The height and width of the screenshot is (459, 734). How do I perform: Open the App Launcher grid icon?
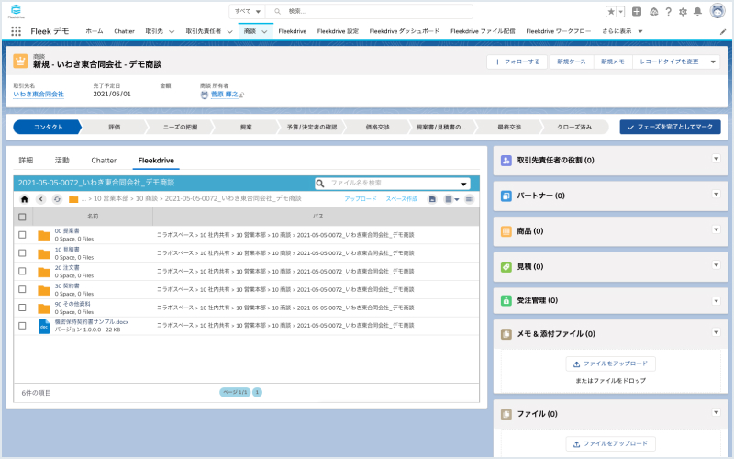point(16,31)
